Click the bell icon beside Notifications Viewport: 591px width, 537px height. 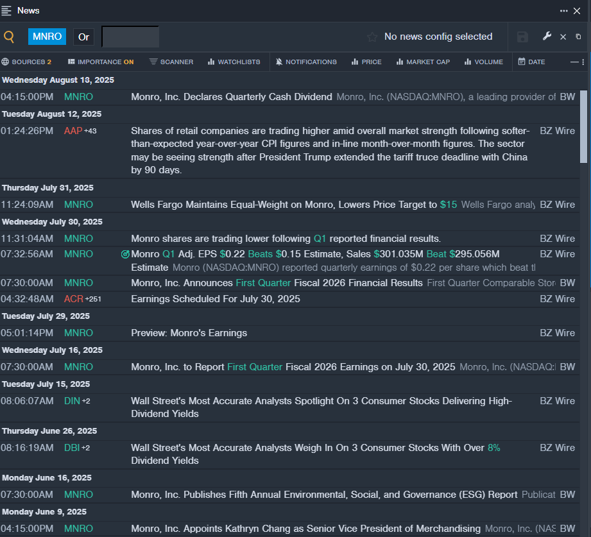279,62
